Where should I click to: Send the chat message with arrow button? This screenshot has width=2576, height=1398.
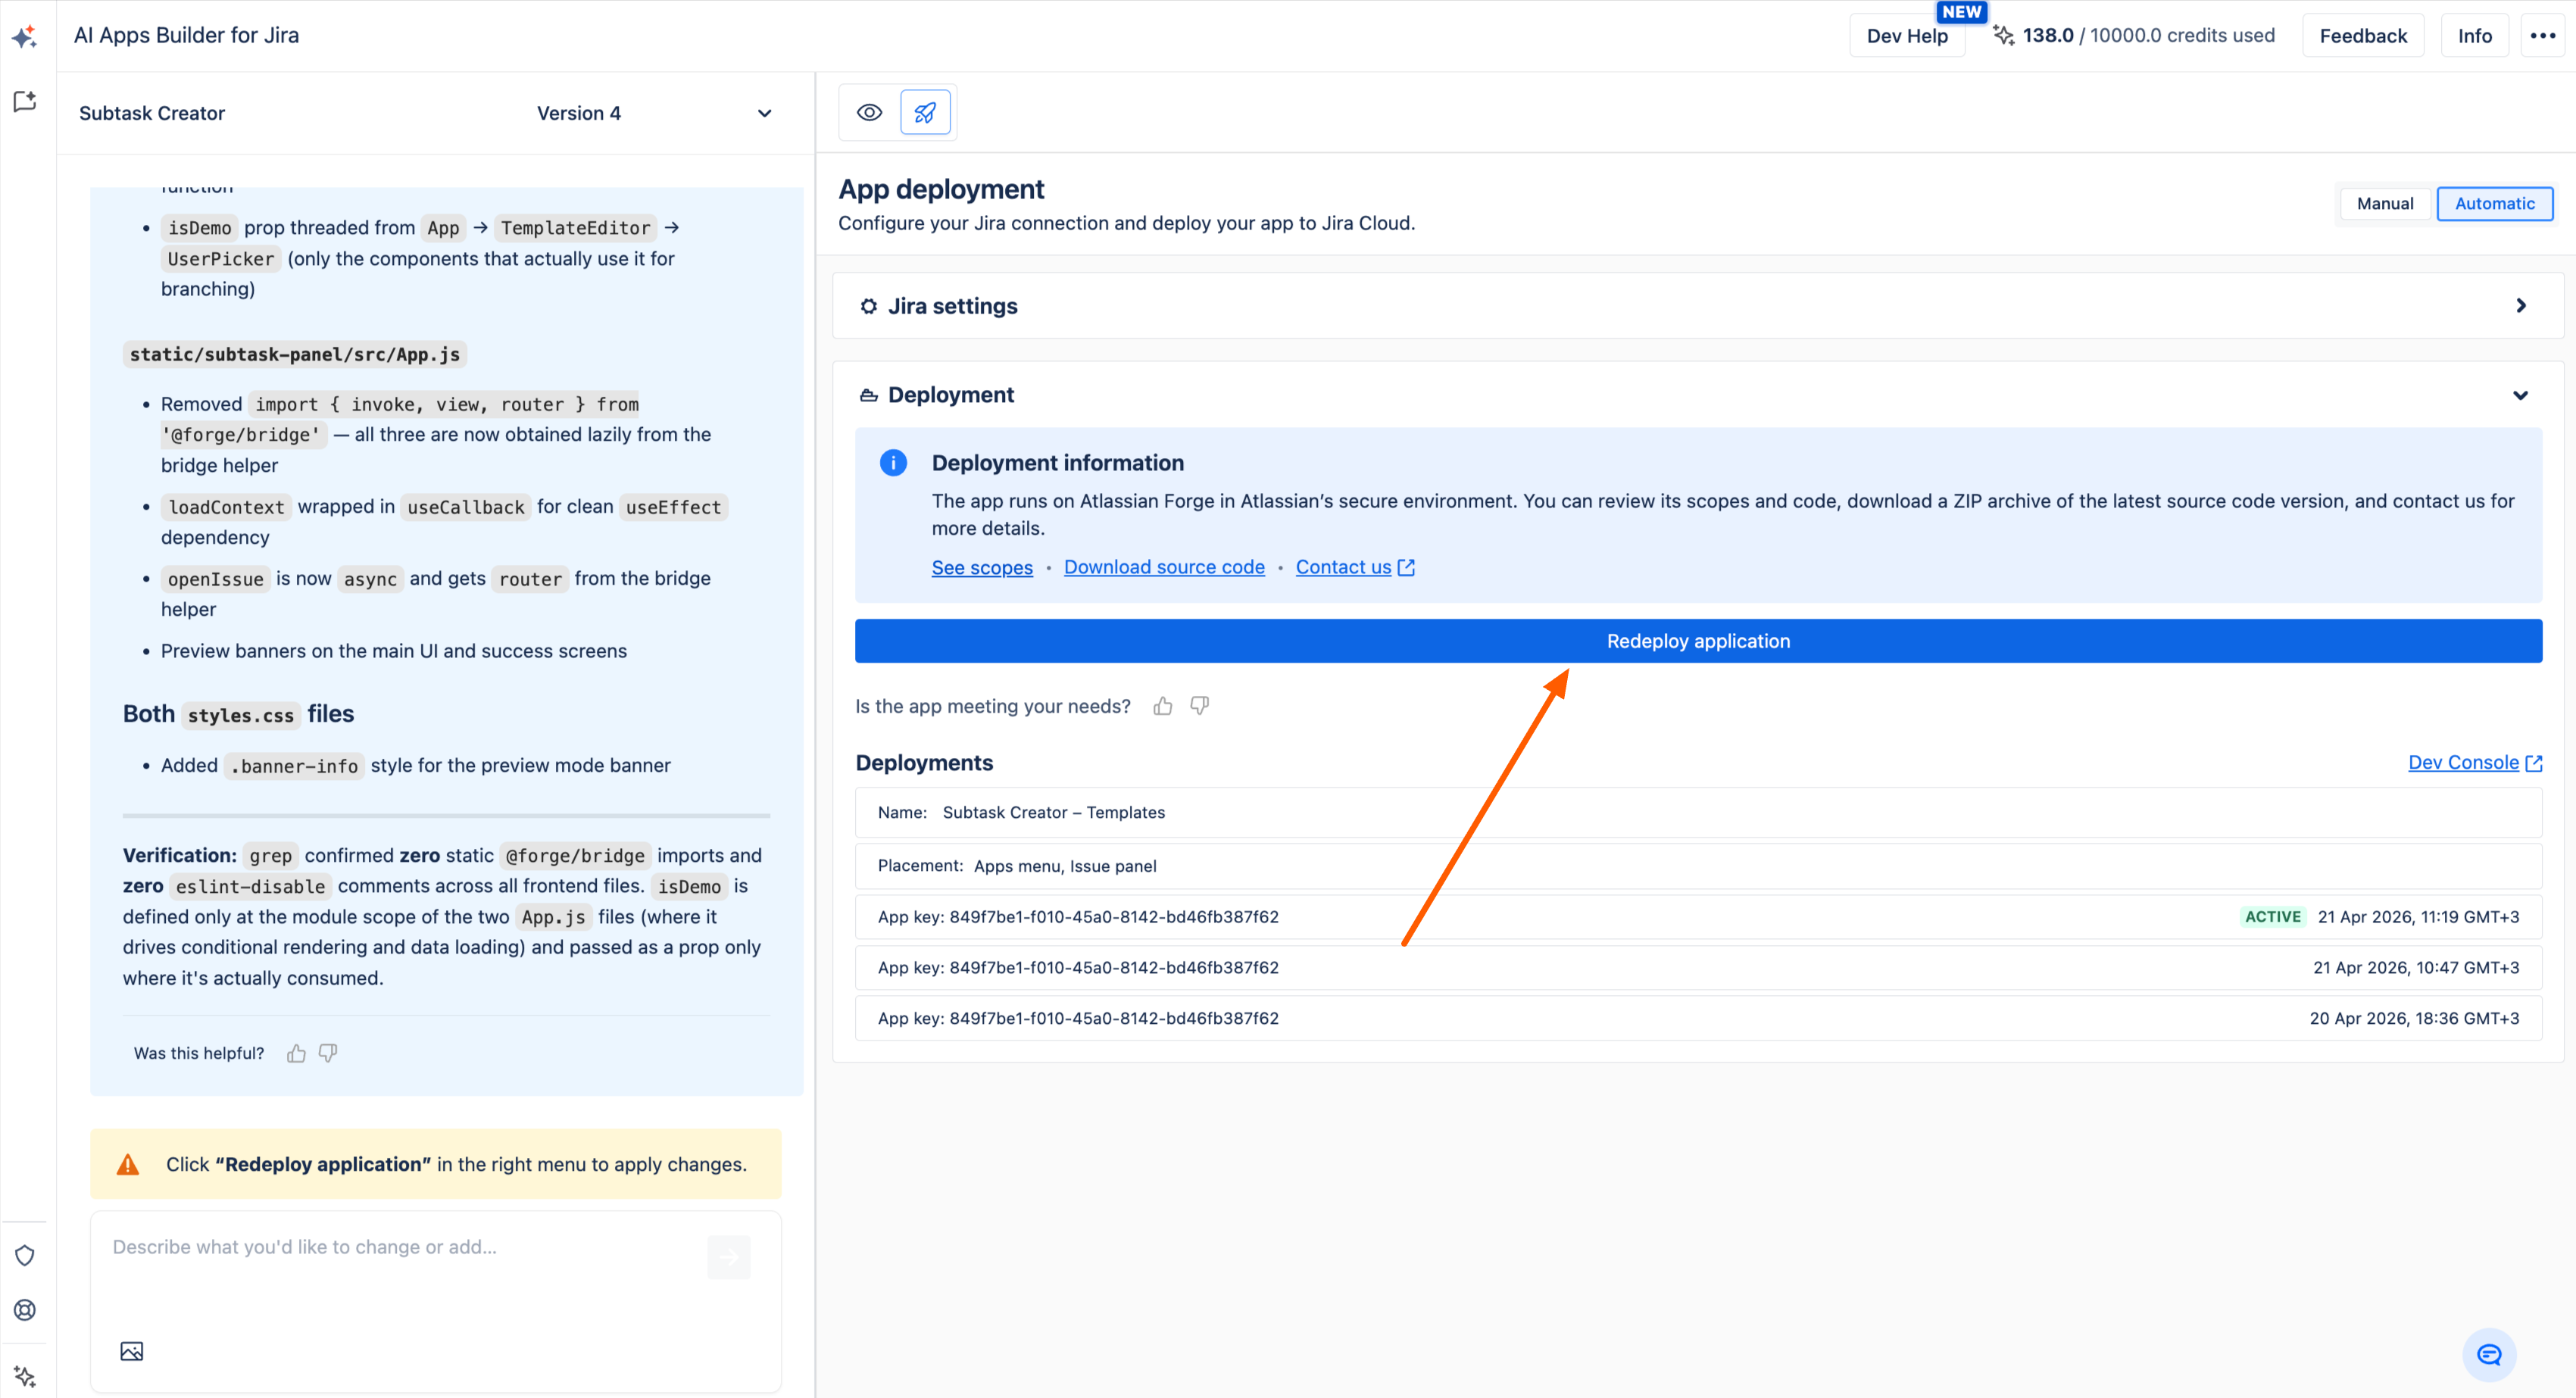point(729,1257)
